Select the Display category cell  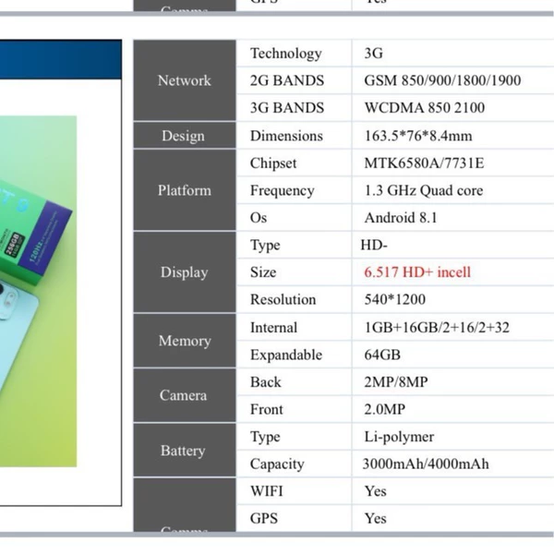[185, 272]
